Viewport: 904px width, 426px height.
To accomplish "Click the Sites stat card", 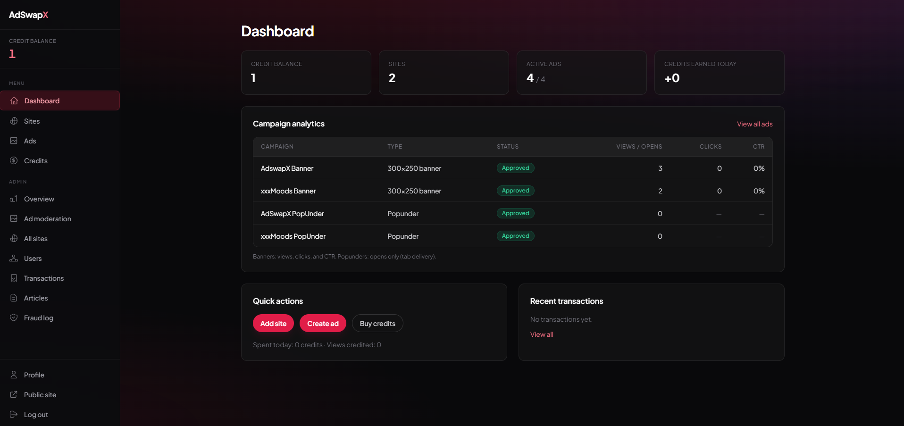I will click(x=444, y=73).
